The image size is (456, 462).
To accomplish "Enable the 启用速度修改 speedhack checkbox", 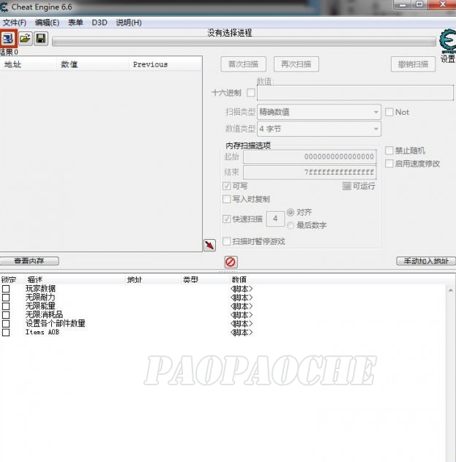I will 389,163.
